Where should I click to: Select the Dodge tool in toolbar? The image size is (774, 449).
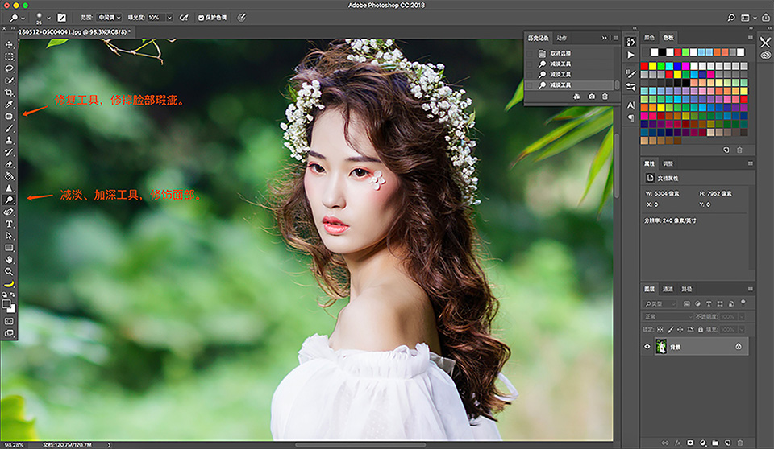tap(9, 200)
